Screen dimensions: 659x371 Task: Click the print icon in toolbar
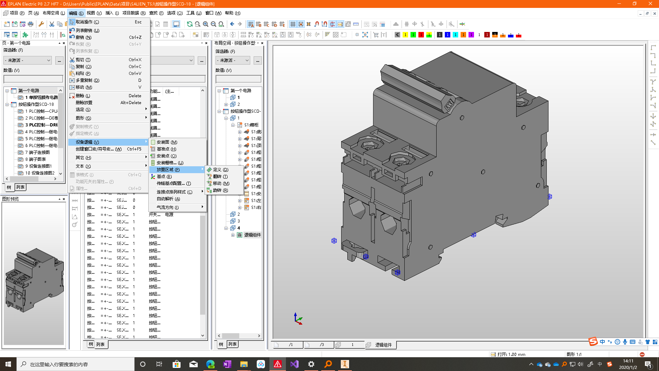tap(31, 24)
